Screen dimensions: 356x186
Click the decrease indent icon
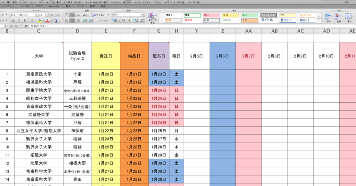point(85,21)
